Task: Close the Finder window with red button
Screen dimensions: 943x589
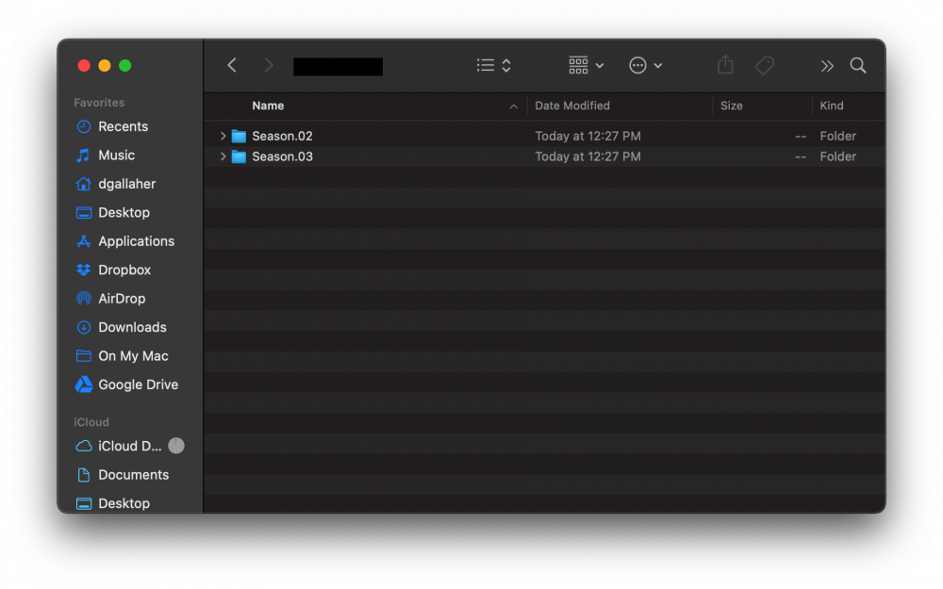Action: (x=84, y=66)
